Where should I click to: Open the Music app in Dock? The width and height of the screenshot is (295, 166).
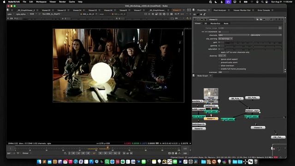click(x=71, y=162)
